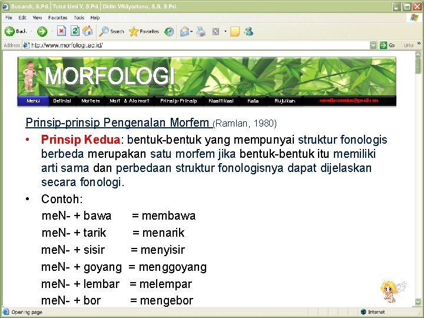Click the word 'menggoyang'
Viewport: 424px width, 318px height.
pos(173,267)
